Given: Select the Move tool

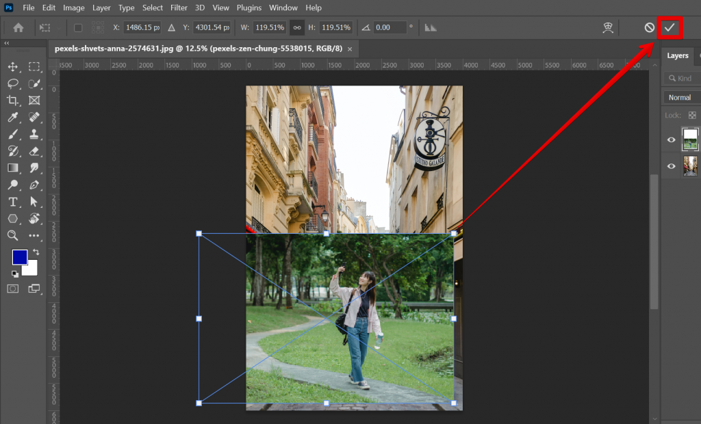Looking at the screenshot, I should pos(14,66).
